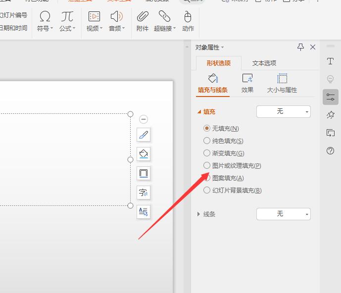Select bottom-right resize handle of text box

130,205
